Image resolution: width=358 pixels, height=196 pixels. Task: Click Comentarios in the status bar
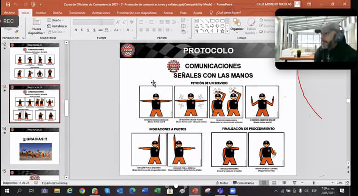(243, 183)
